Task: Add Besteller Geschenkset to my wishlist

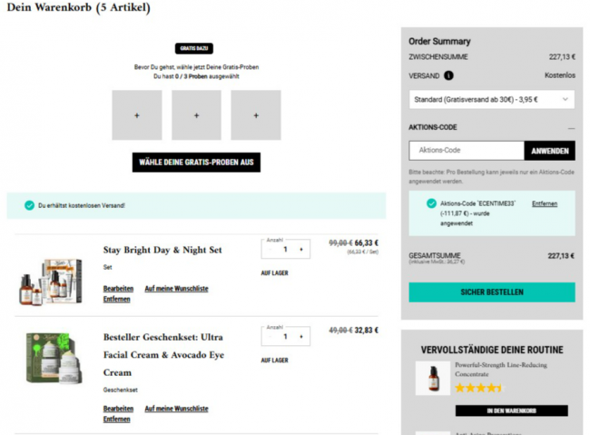Action: click(x=176, y=409)
